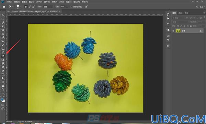This screenshot has width=206, height=124.
Task: Open the 限制 limits dropdown
Action: point(48,7)
